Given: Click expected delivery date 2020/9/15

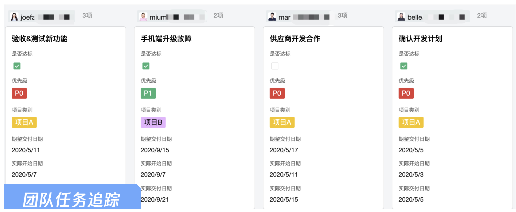Looking at the screenshot, I should tap(155, 150).
